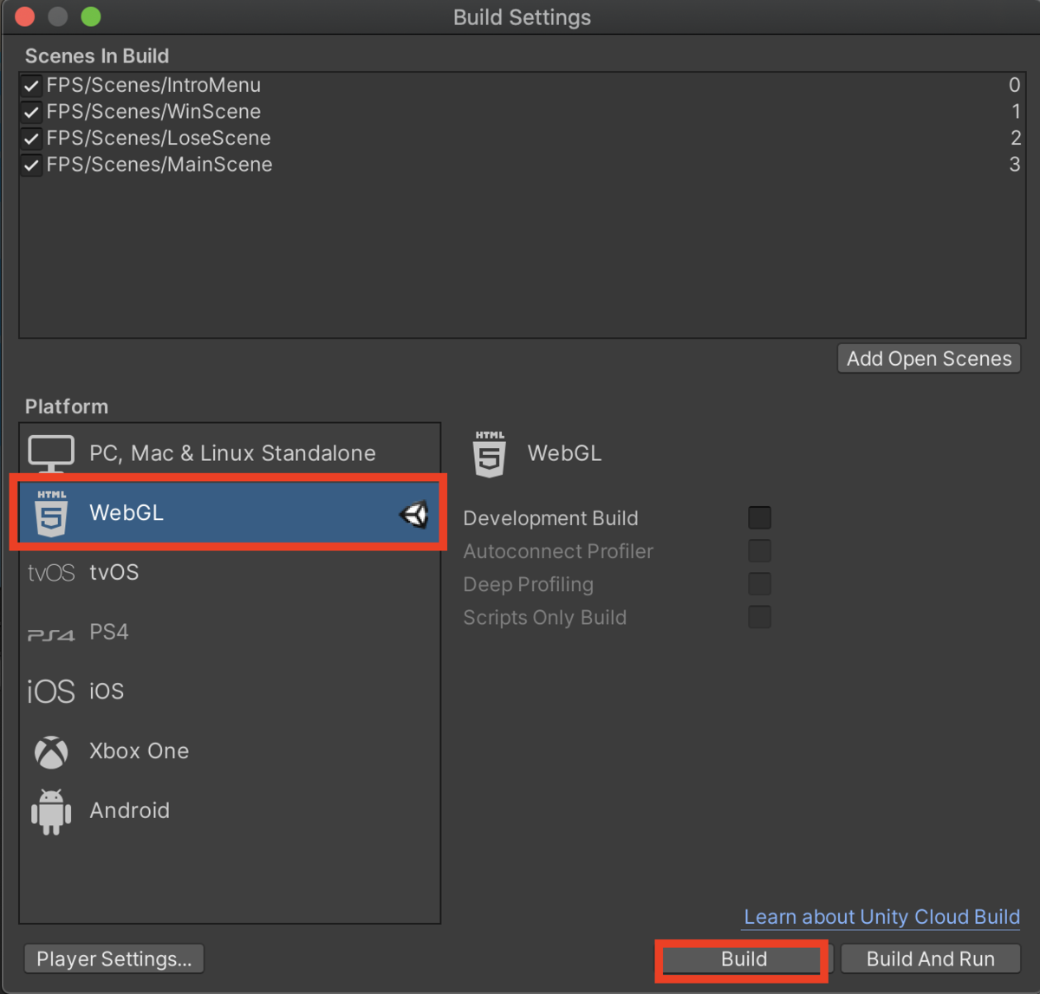The height and width of the screenshot is (994, 1040).
Task: Click build index 3 of MainScene
Action: (1015, 165)
